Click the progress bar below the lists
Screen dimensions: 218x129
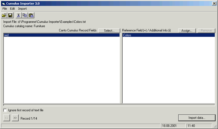pos(109,105)
